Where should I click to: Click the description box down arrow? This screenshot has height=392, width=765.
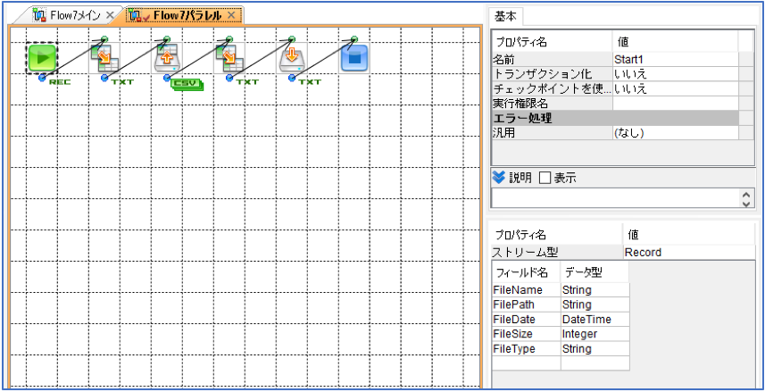tap(745, 204)
